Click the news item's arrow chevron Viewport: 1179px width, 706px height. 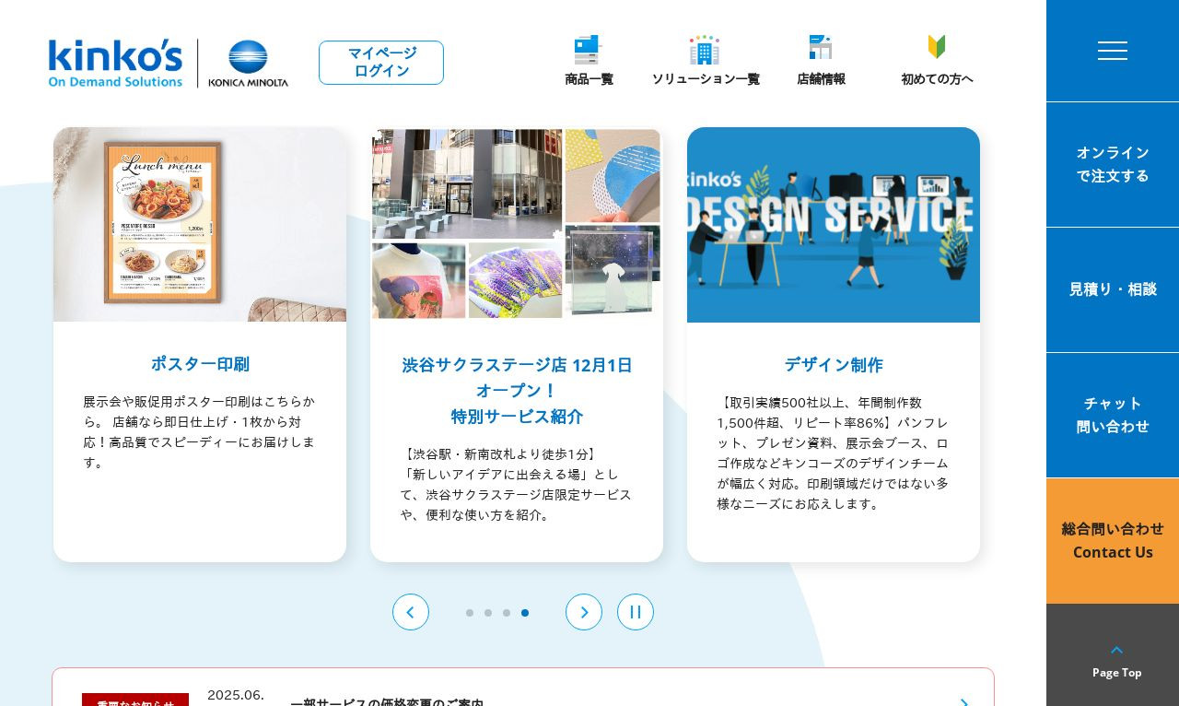tap(963, 704)
